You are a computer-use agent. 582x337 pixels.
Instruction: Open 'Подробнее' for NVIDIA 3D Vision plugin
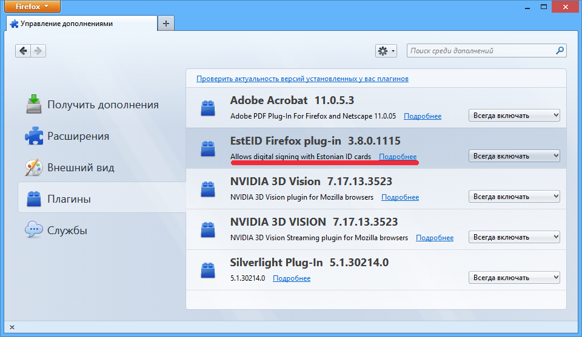[400, 197]
